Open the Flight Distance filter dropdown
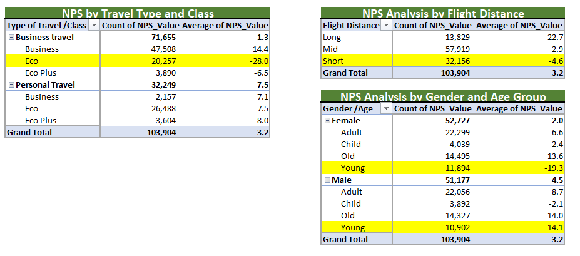580x256 pixels. pos(387,25)
